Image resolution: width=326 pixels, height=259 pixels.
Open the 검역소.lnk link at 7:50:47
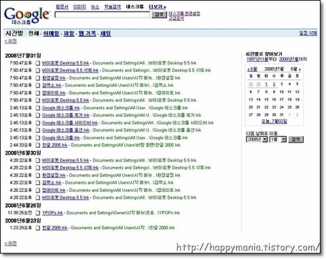52,85
